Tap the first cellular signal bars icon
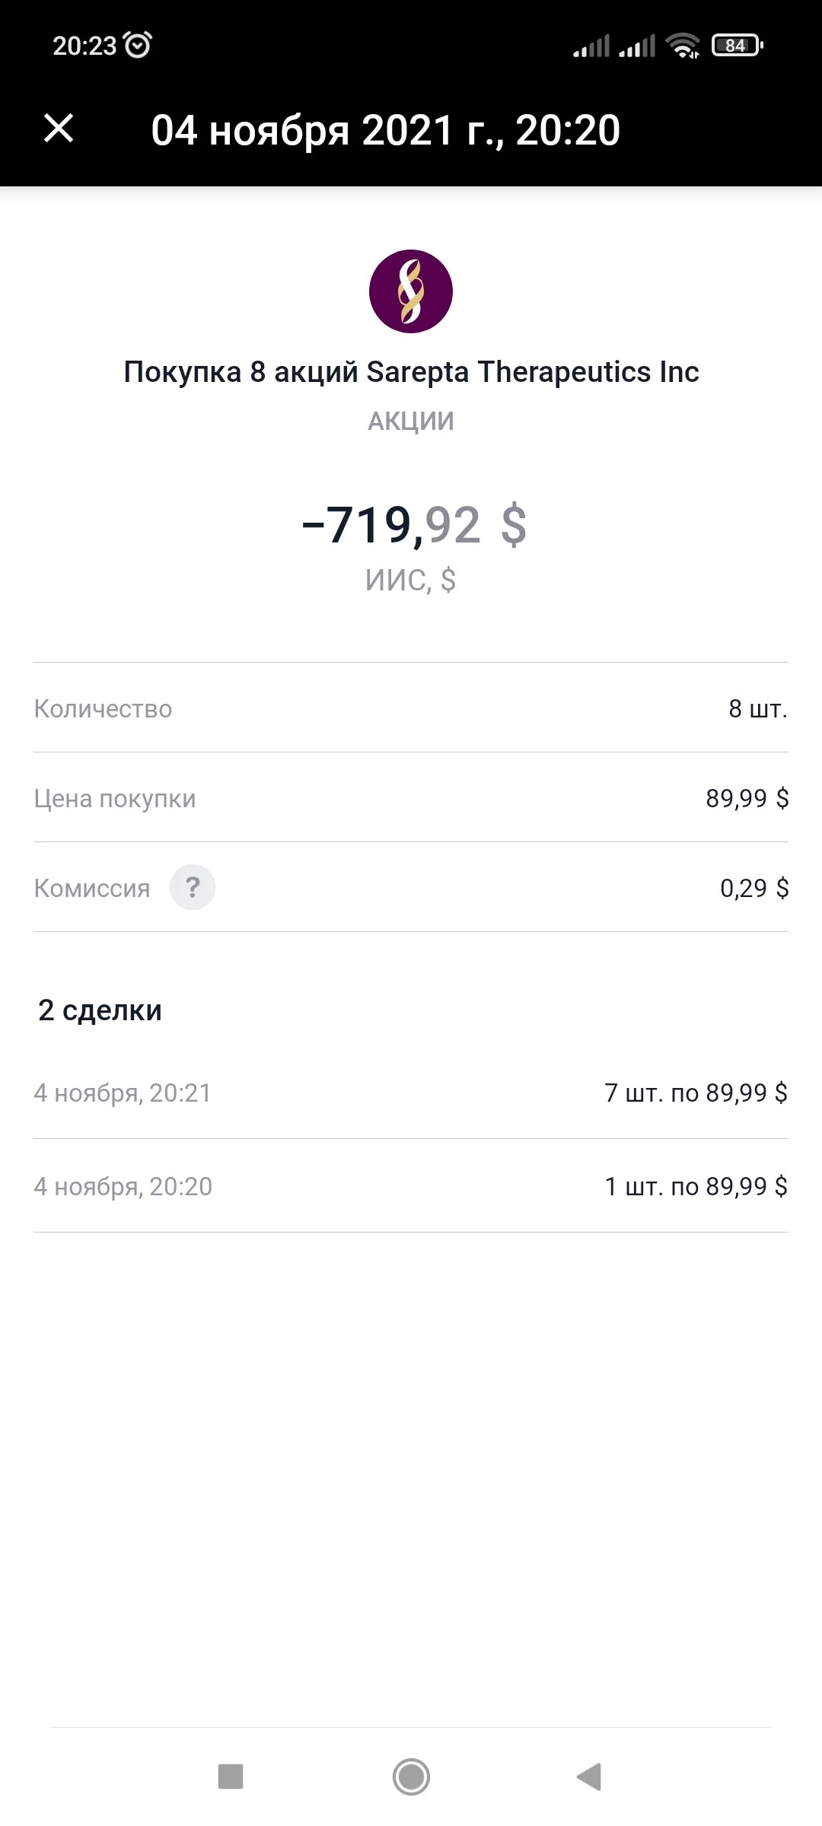 pos(591,46)
